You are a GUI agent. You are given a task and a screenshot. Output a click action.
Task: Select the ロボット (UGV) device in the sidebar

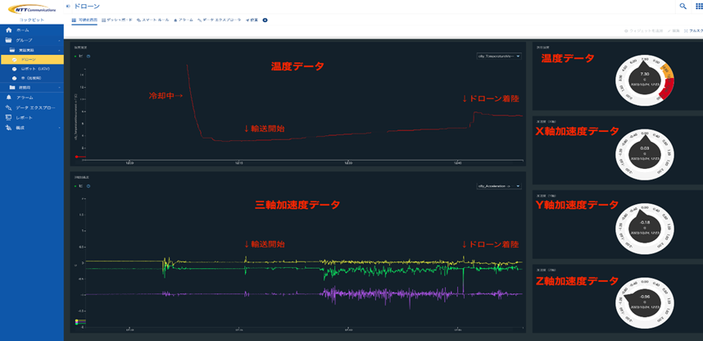click(32, 69)
